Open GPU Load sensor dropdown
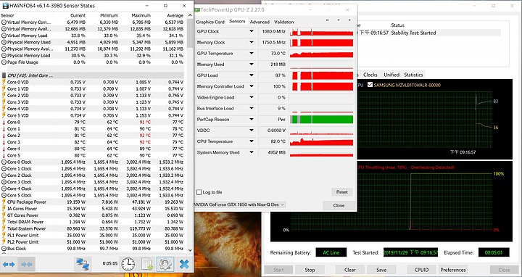 [x=252, y=75]
